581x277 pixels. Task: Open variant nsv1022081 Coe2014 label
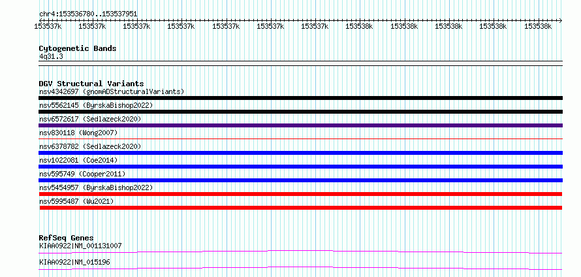[x=78, y=160]
